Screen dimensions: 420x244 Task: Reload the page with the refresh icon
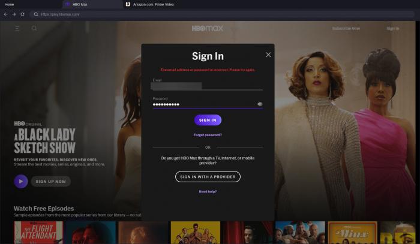tap(23, 14)
